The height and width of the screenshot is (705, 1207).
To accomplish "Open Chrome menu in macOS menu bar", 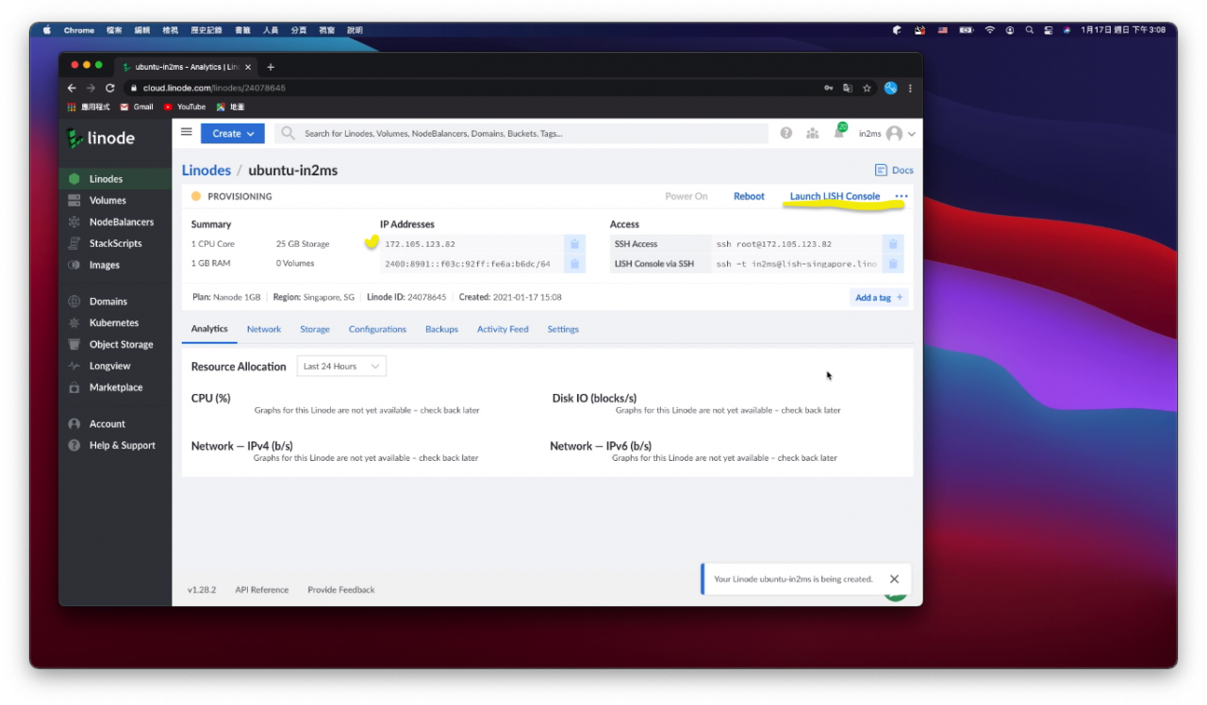I will 79,30.
